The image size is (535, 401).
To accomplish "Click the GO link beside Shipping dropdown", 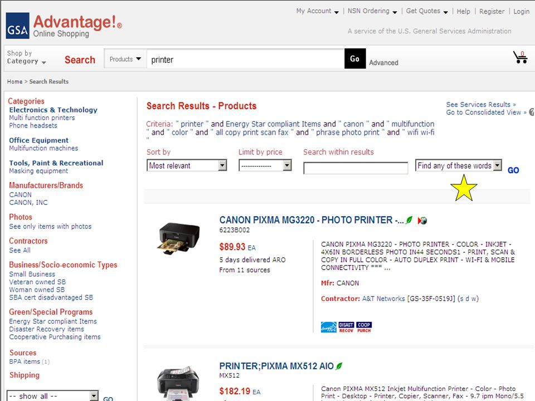I will coord(108,398).
